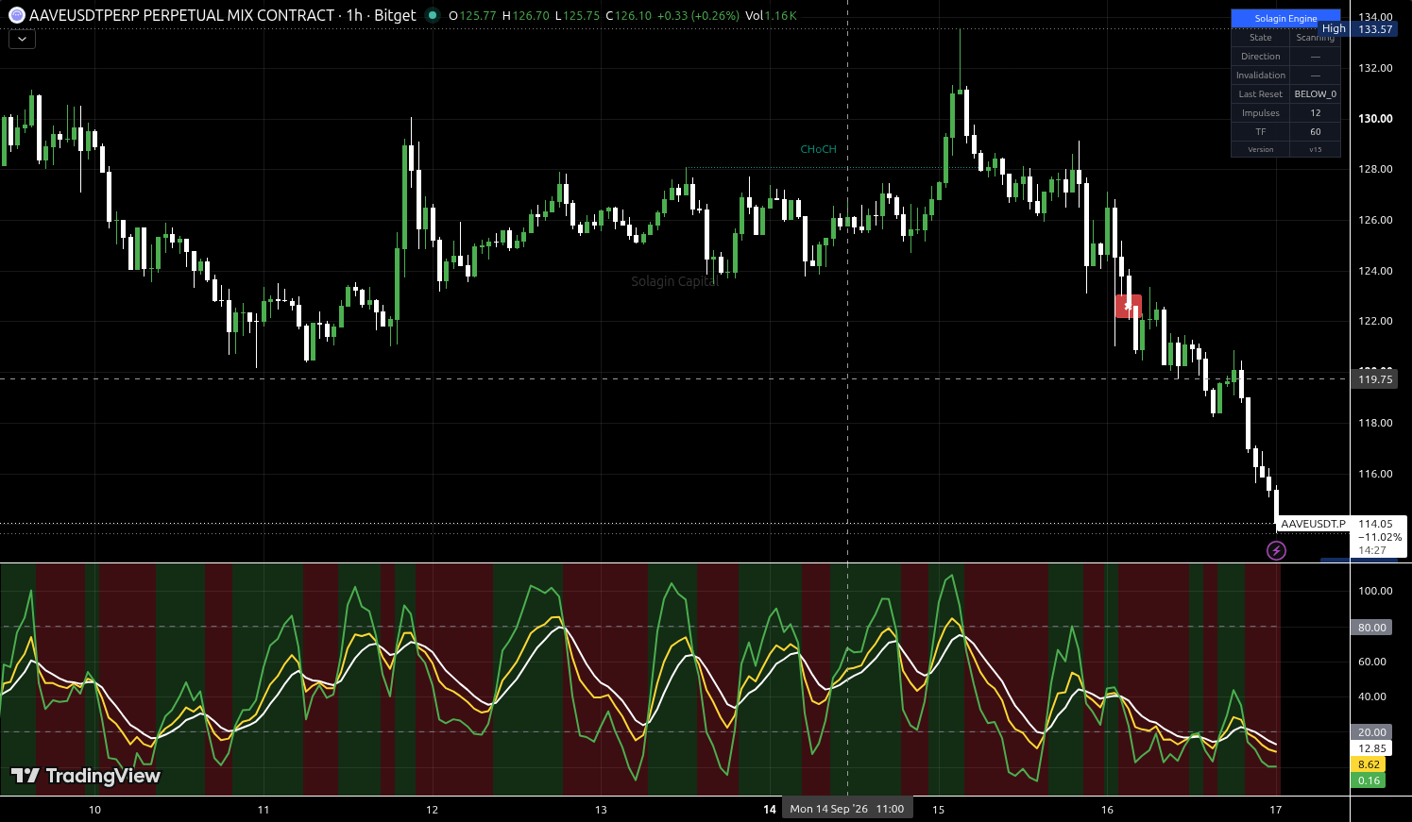Select the CHoCH structure label

click(x=818, y=149)
